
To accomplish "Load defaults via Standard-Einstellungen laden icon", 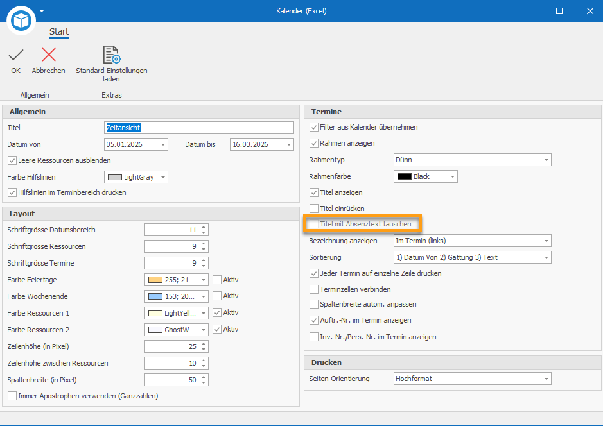I will 111,55.
